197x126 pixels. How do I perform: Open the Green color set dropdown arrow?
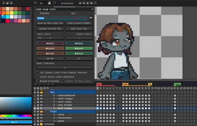91,18
